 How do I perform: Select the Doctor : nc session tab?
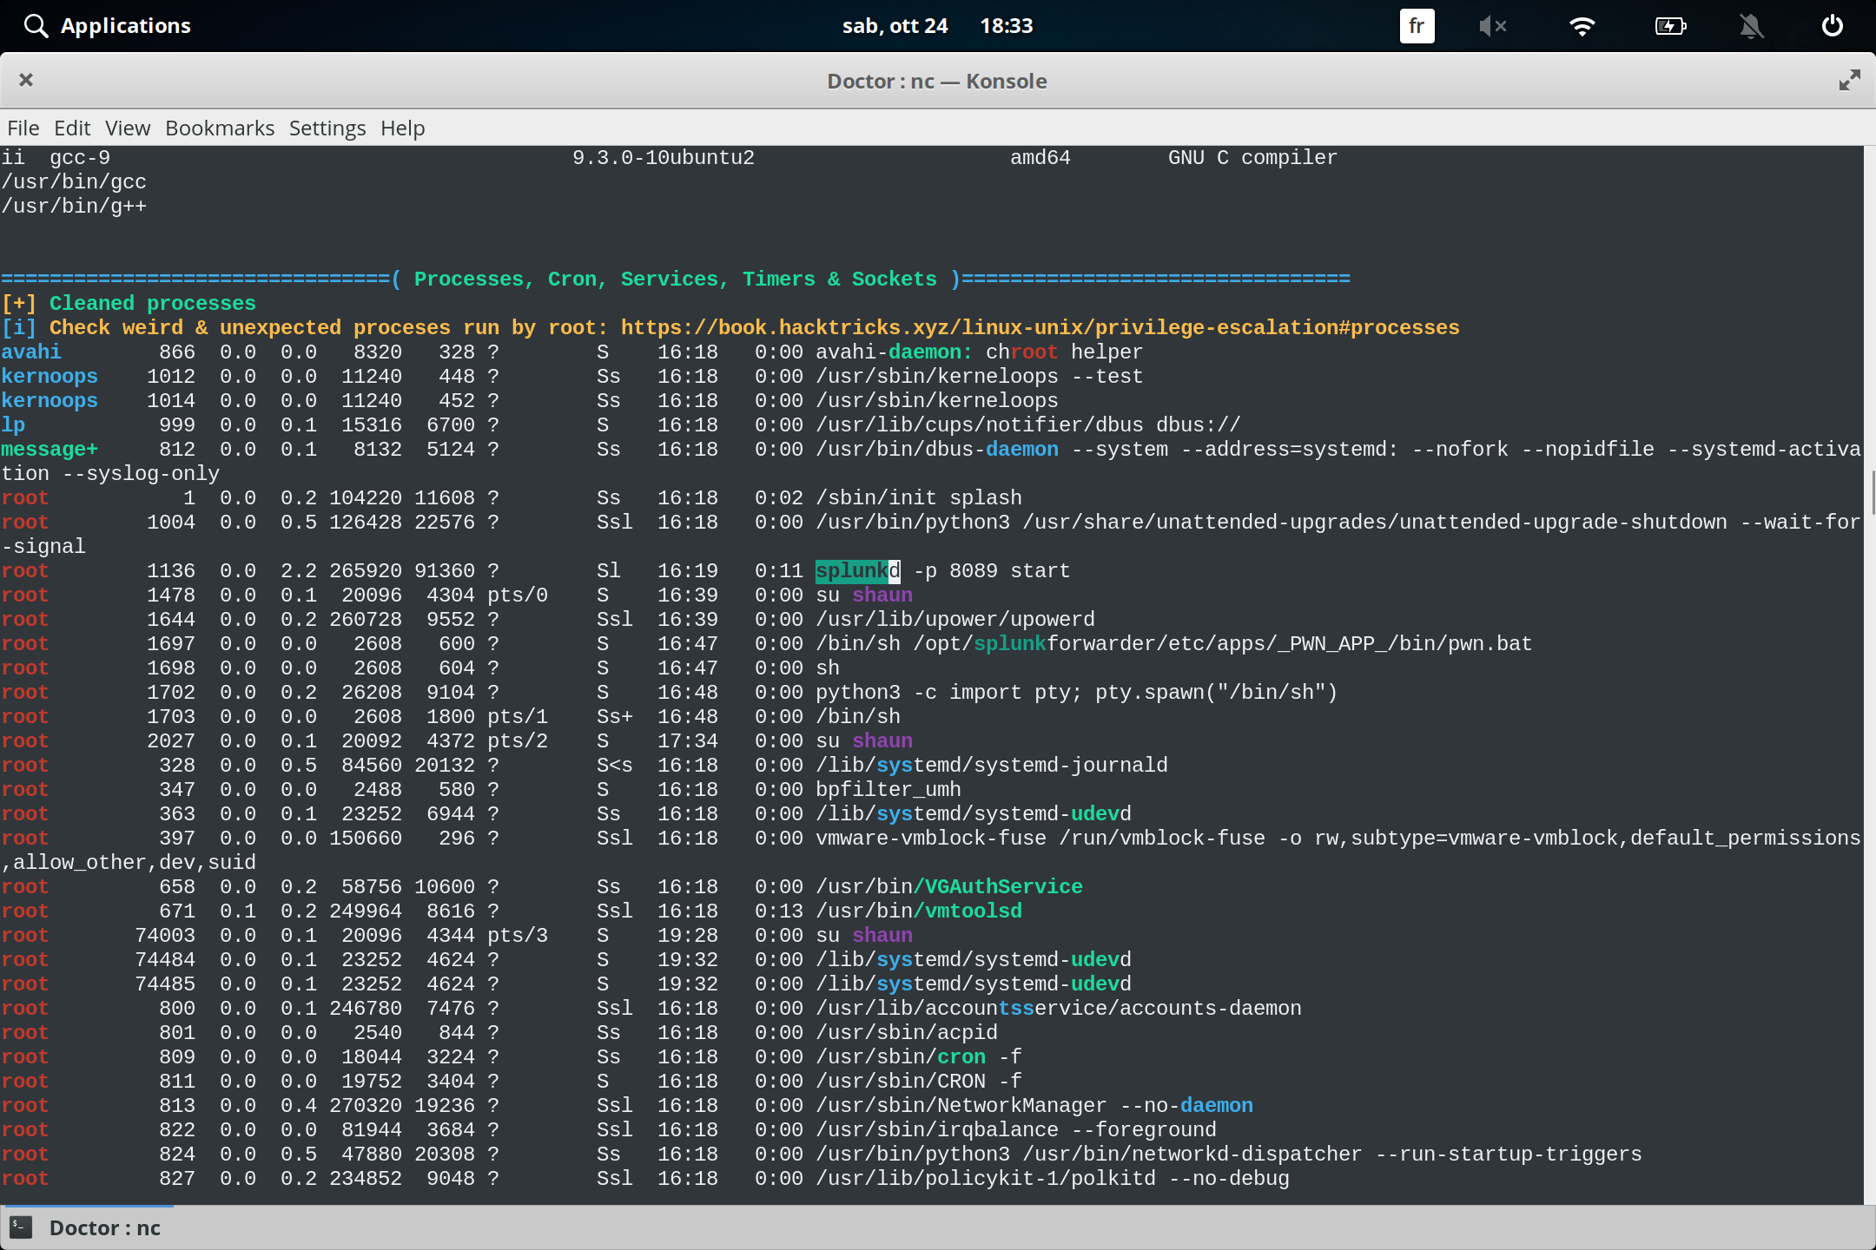[104, 1227]
